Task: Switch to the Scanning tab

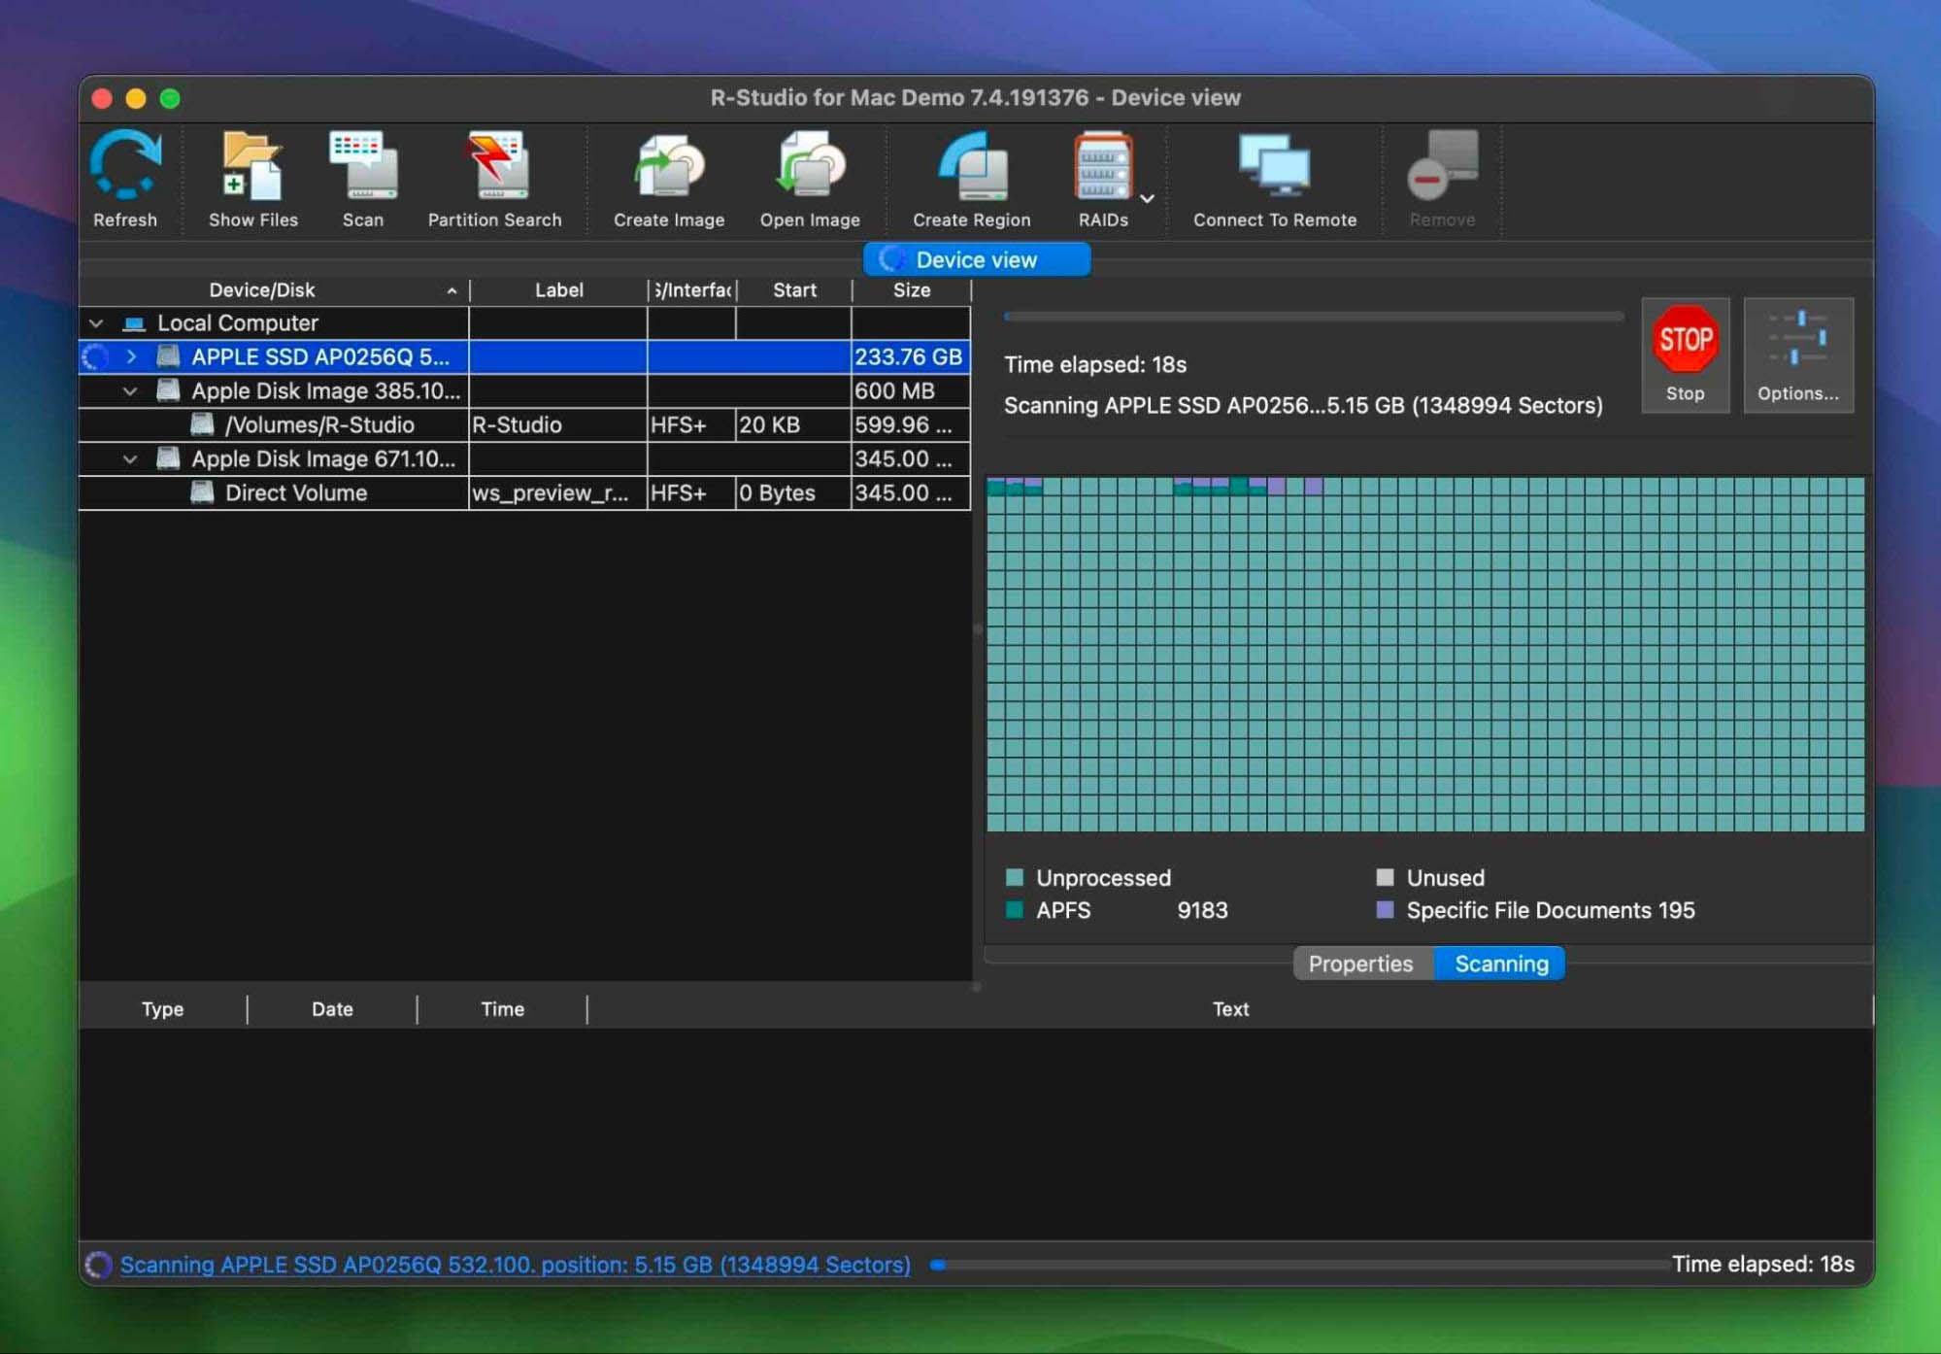Action: [x=1500, y=964]
